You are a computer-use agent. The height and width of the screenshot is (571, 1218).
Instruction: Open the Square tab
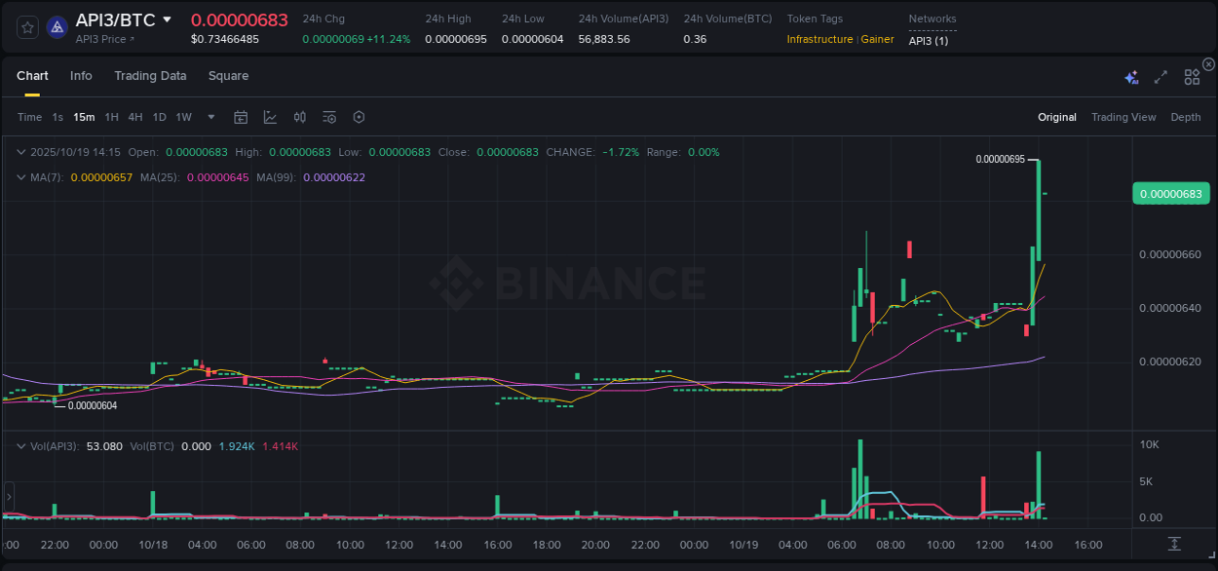click(228, 75)
